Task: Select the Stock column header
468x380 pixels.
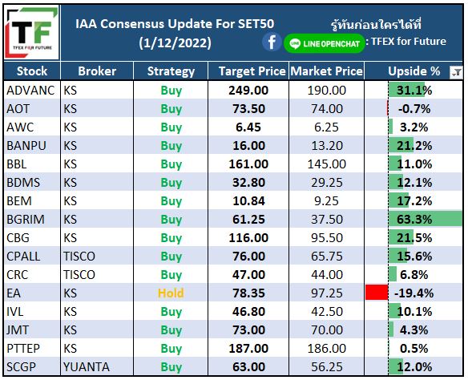Action: 32,71
